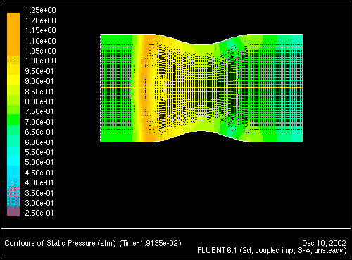Click the Dec 10, 2002 date text
Image resolution: width=352 pixels, height=260 pixels.
coord(324,243)
